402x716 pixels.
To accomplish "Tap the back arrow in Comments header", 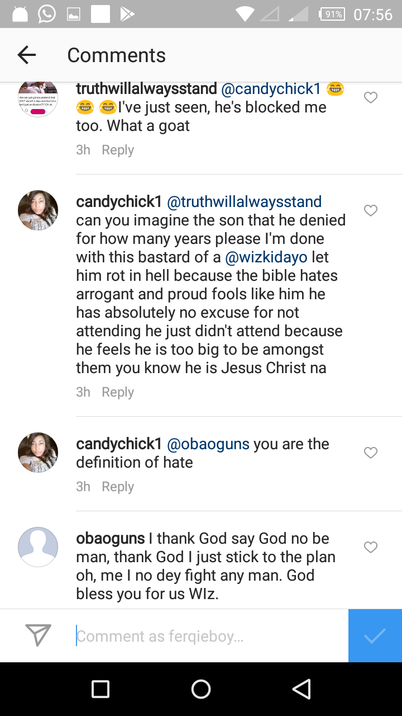I will (x=27, y=55).
